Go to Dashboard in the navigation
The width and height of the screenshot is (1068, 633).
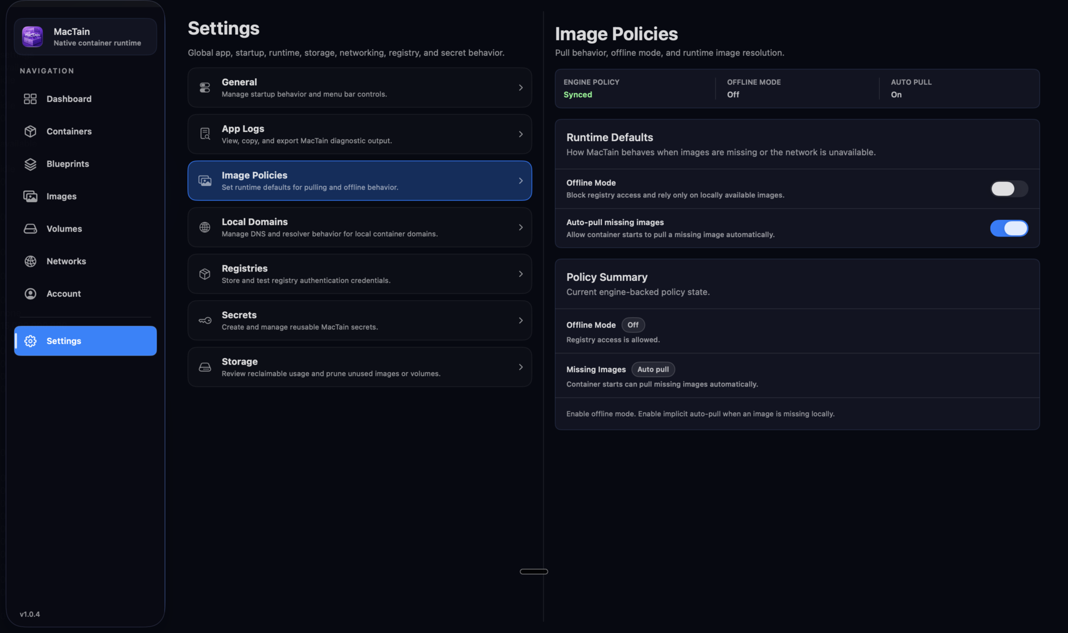(x=85, y=99)
